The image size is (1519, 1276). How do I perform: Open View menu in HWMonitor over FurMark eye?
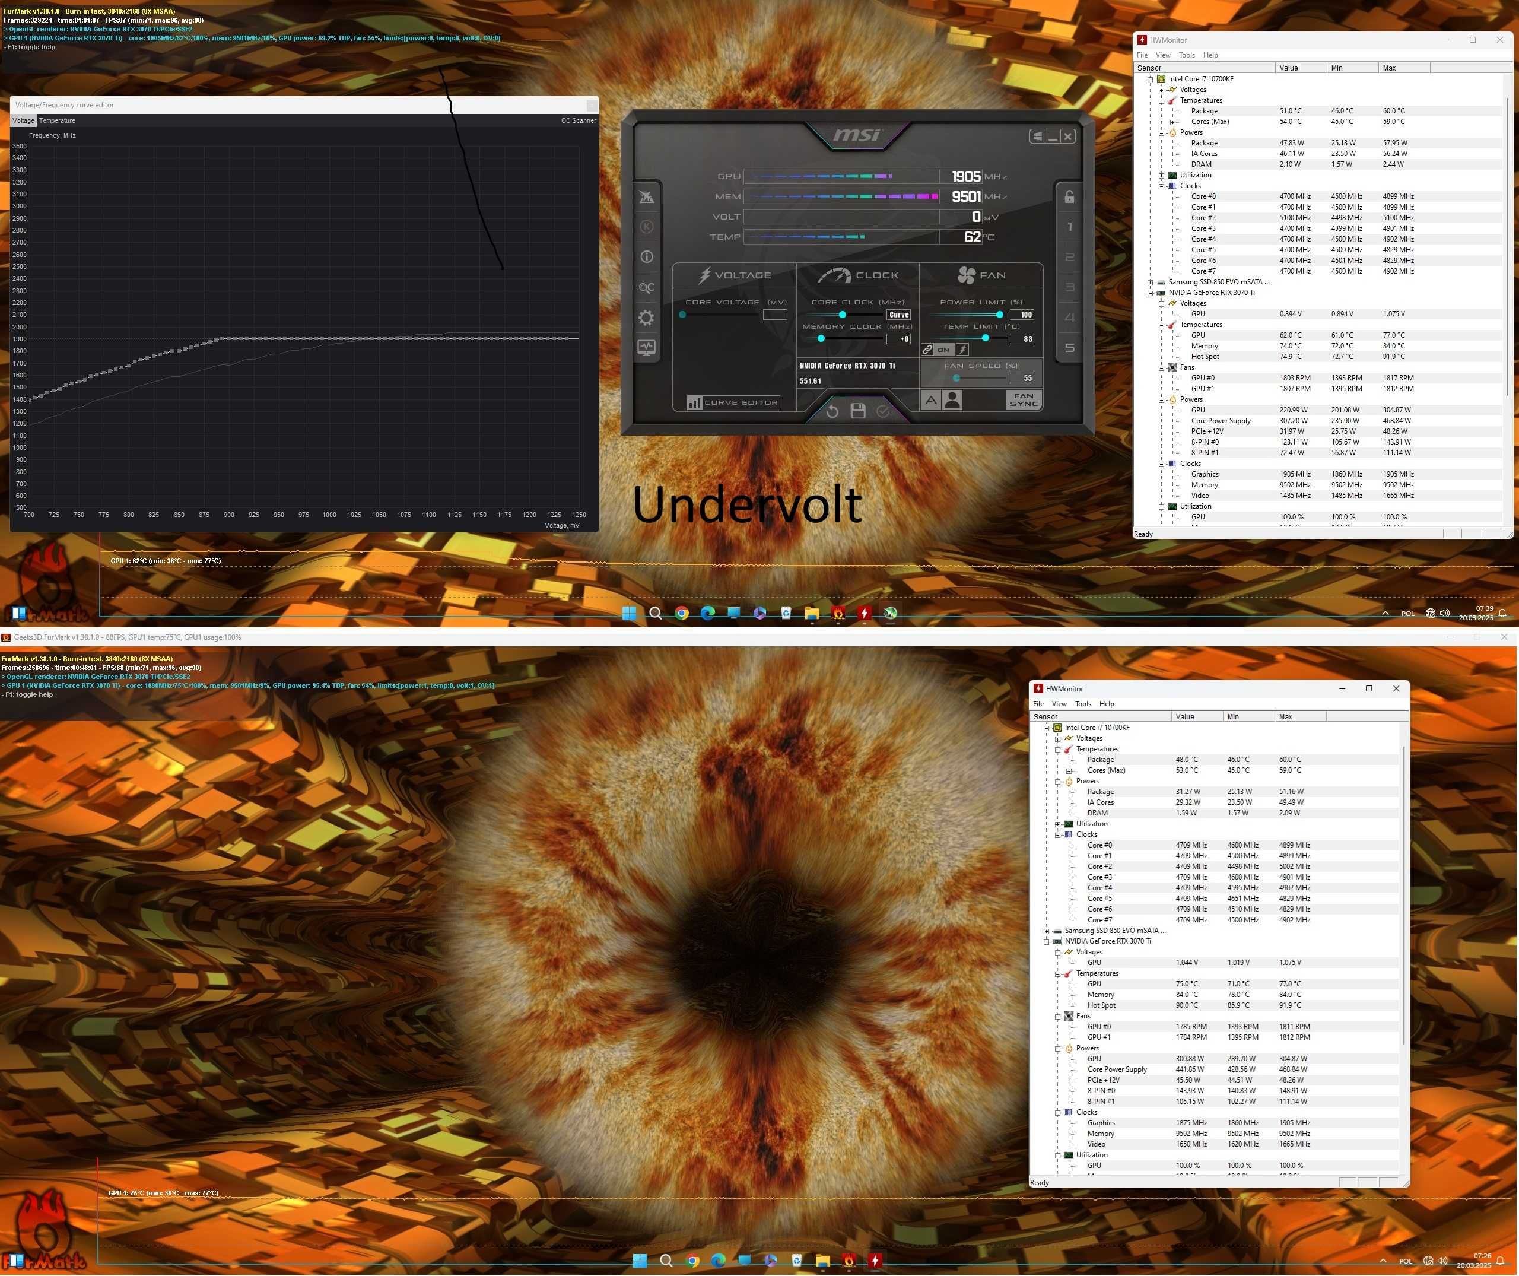pos(1059,704)
